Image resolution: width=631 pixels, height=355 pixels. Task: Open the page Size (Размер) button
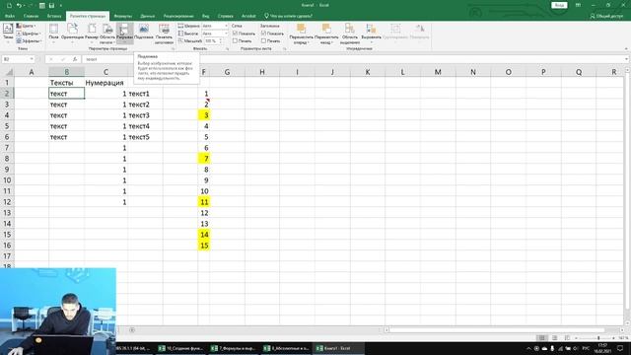(x=92, y=33)
